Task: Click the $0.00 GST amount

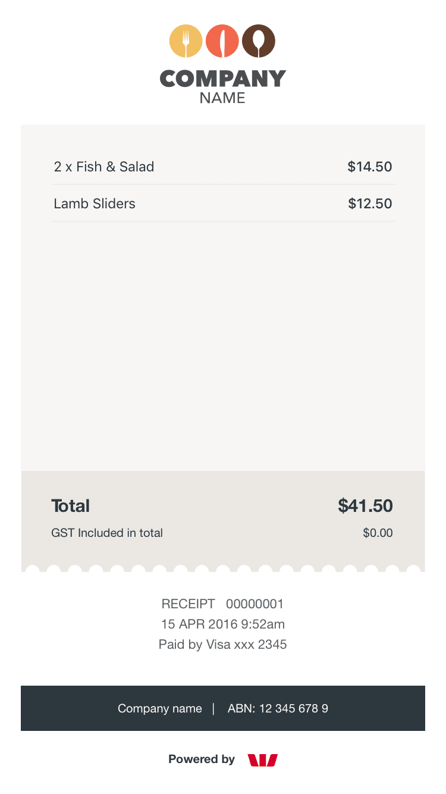Action: (x=378, y=533)
